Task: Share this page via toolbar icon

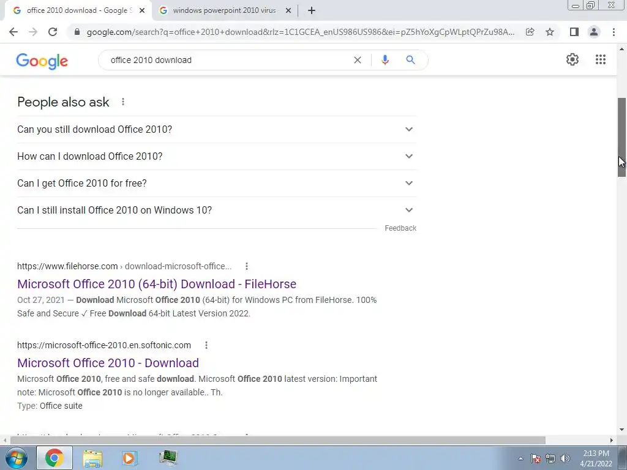Action: coord(530,32)
